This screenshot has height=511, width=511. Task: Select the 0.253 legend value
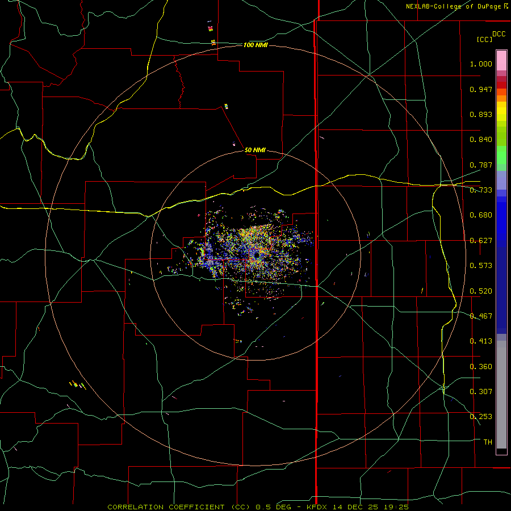[481, 417]
